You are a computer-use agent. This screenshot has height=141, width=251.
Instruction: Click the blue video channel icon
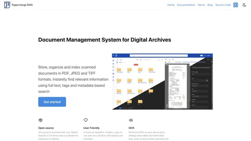coord(236,5)
